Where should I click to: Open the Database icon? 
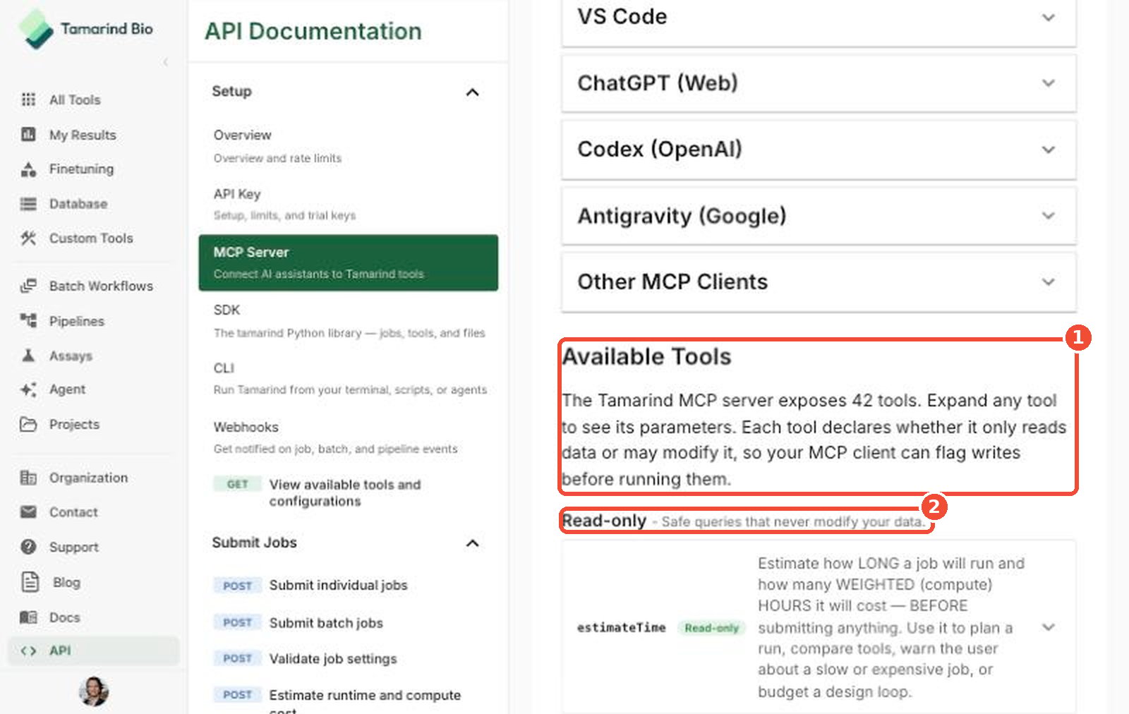tap(28, 204)
